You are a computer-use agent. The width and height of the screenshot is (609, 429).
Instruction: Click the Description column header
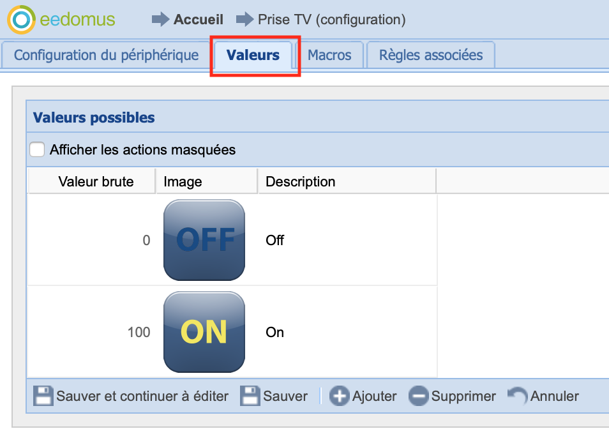tap(300, 181)
